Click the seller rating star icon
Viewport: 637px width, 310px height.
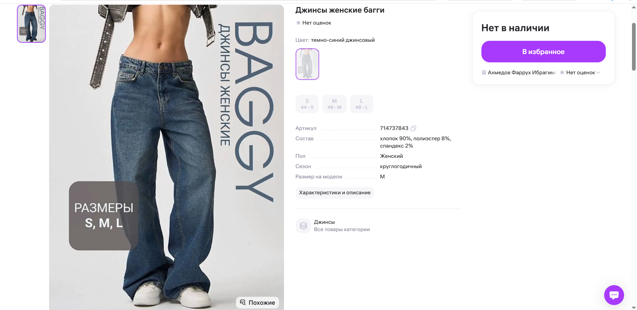pos(562,73)
